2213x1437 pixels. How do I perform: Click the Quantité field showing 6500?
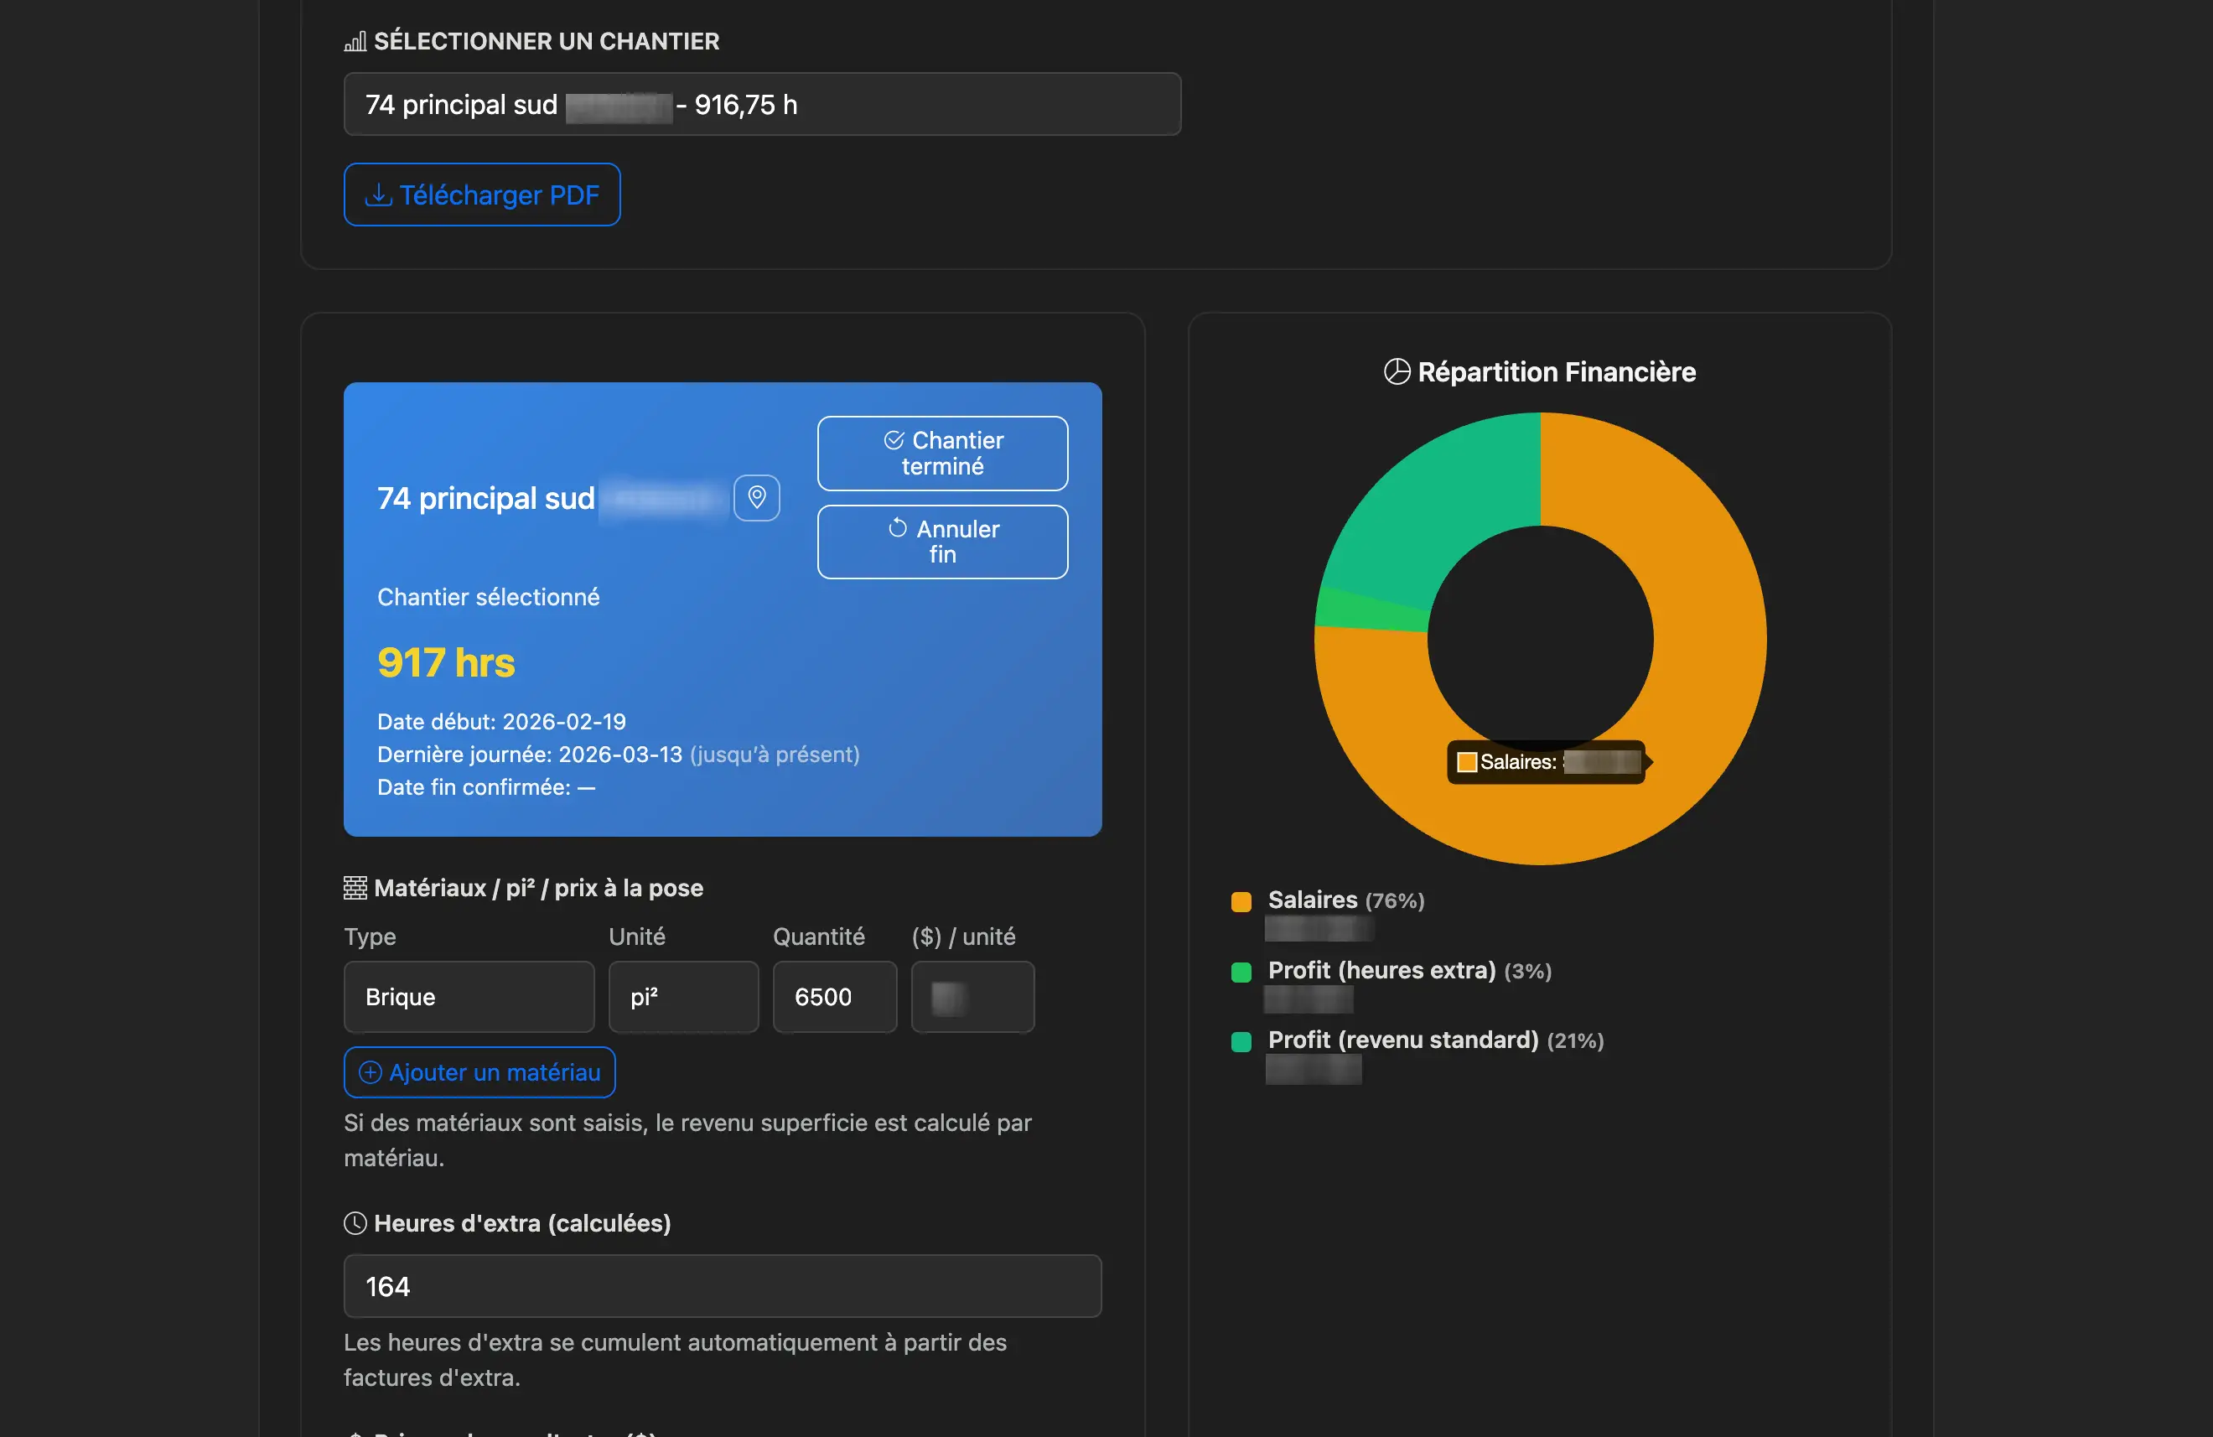coord(834,997)
